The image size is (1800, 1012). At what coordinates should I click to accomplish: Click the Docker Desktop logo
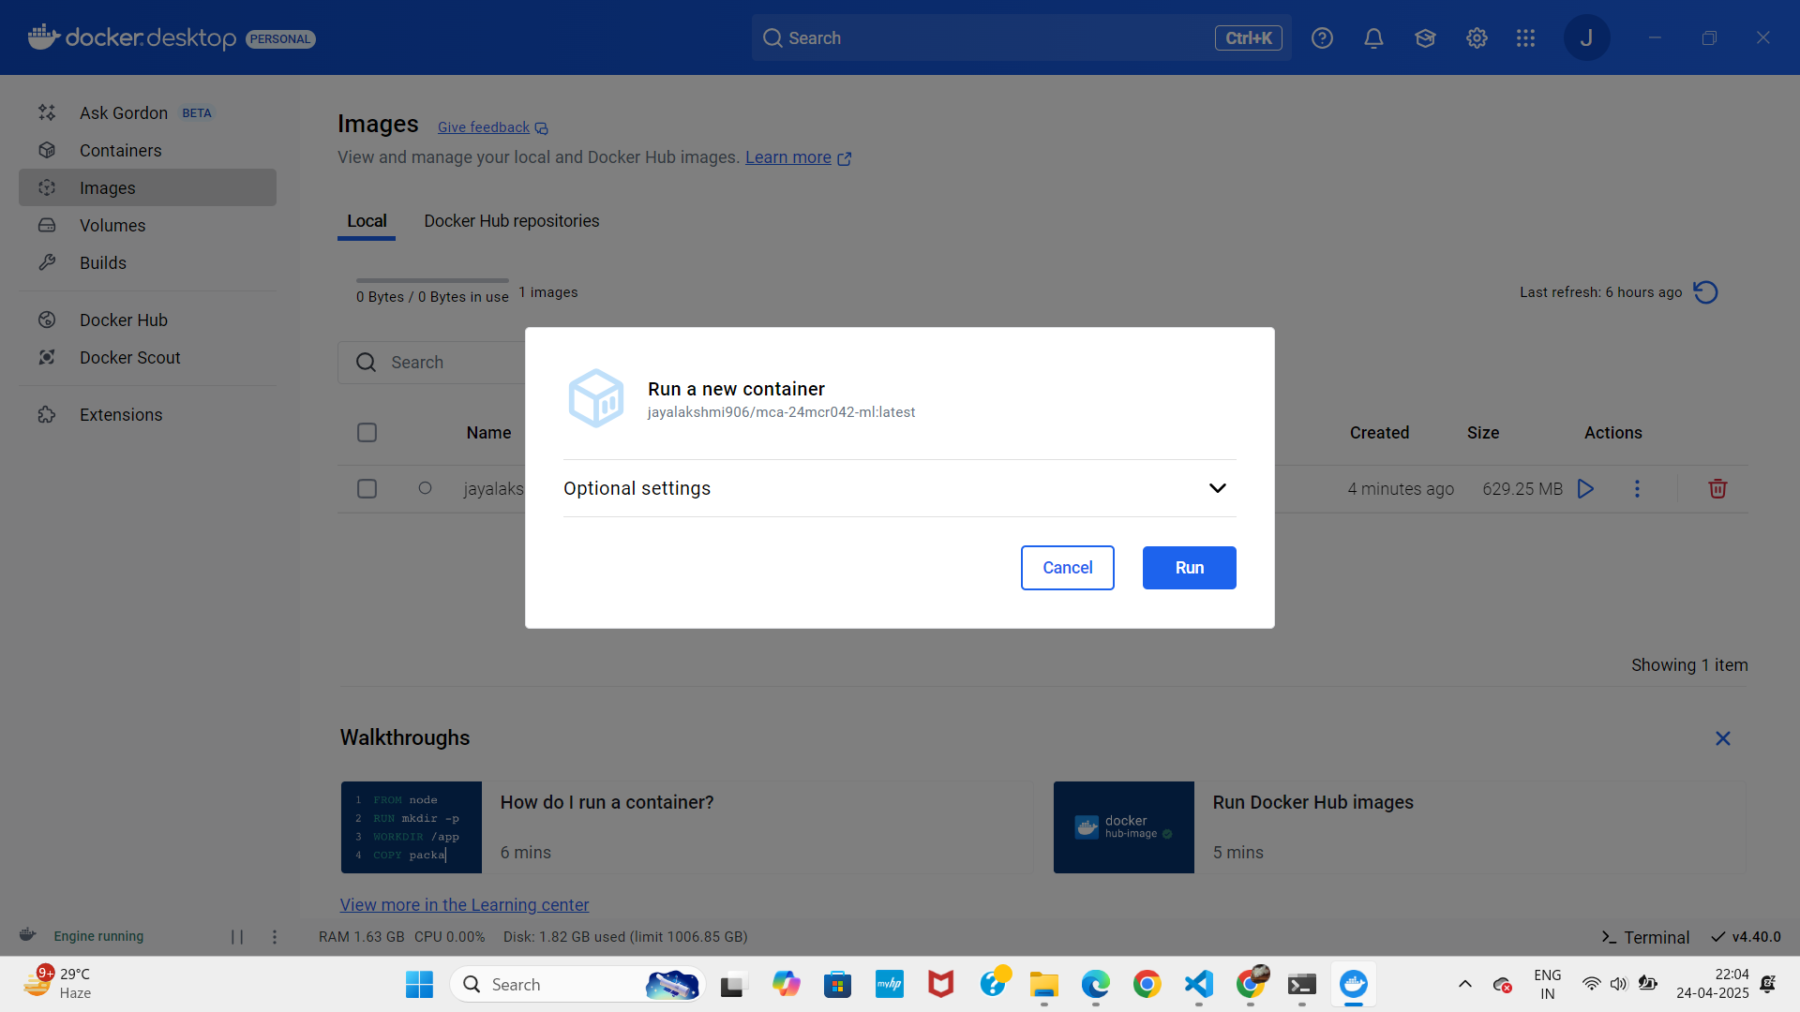pos(131,37)
